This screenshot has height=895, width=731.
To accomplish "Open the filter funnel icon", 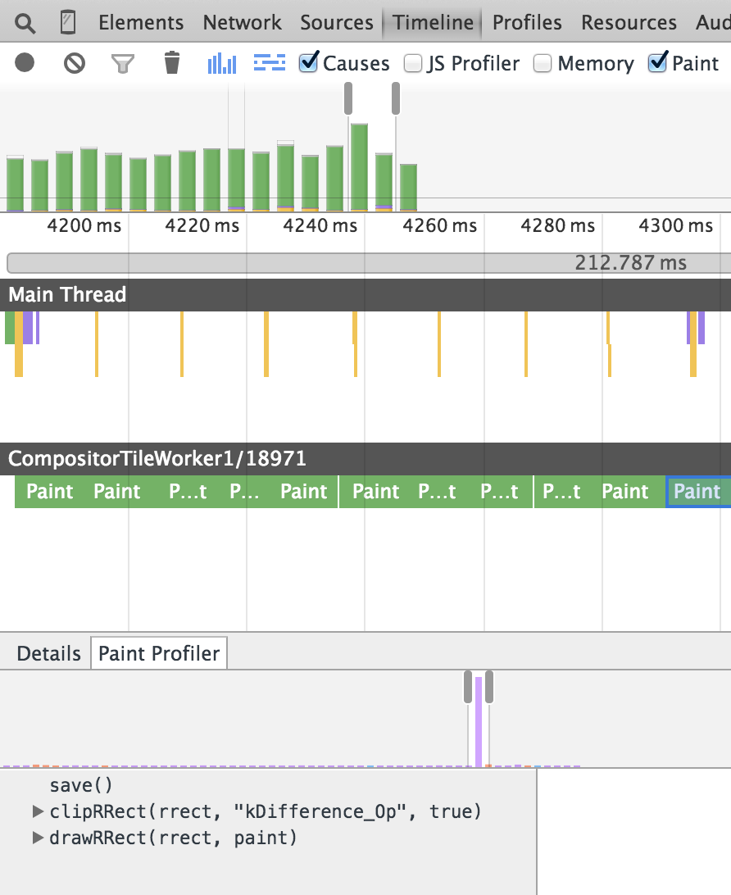I will click(123, 63).
